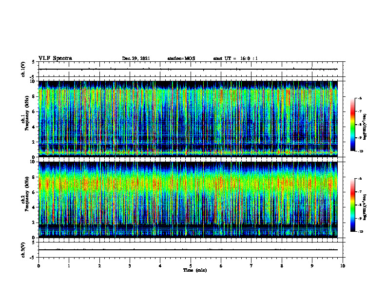Viewport: 386px width, 298px height.
Task: Click the '8' kHz tick of ch.2 spectrogram
Action: (x=34, y=177)
